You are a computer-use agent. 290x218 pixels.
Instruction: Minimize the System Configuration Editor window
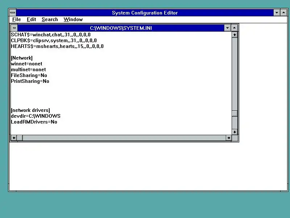tap(277, 13)
